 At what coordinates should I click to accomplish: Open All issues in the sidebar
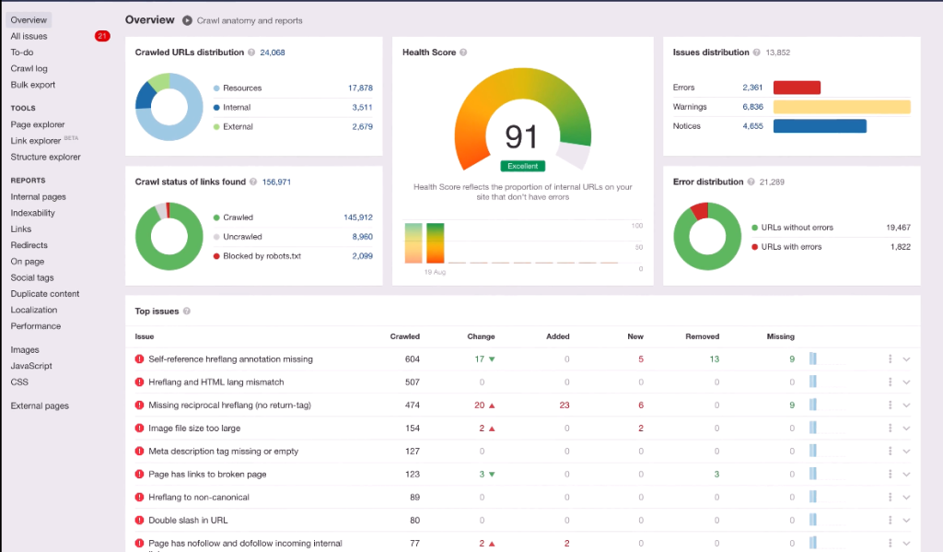tap(29, 36)
